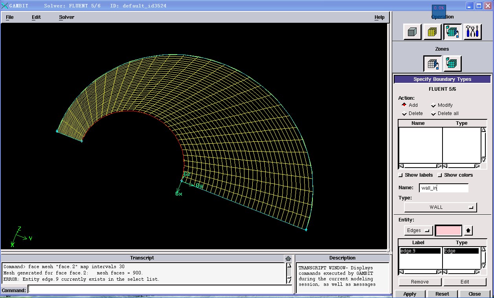Click the entity pick list up-arrow button

tap(468, 230)
